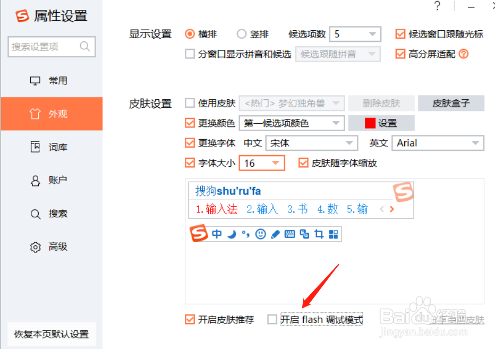Click candidate 5.输 in preview
The height and width of the screenshot is (349, 495).
pyautogui.click(x=357, y=209)
